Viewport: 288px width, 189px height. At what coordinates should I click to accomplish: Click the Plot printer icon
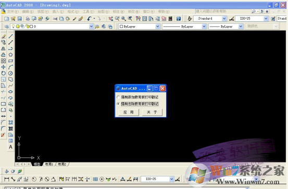[x=28, y=19]
